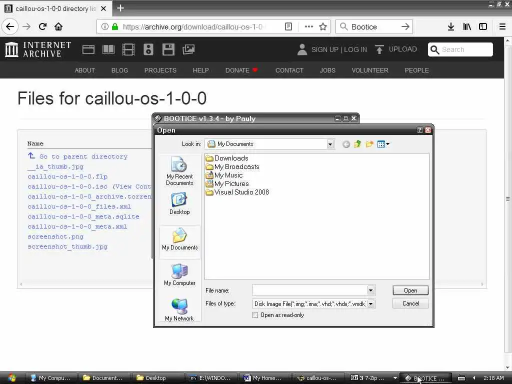The width and height of the screenshot is (512, 384).
Task: Open the Archive images icon
Action: pyautogui.click(x=188, y=49)
